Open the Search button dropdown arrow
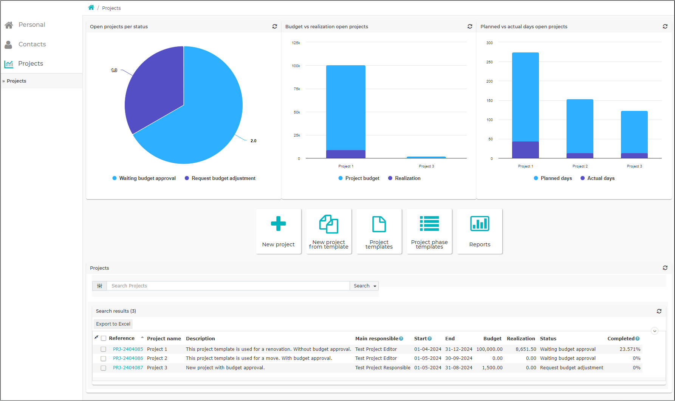Screen dimensions: 675x401 click(x=375, y=286)
